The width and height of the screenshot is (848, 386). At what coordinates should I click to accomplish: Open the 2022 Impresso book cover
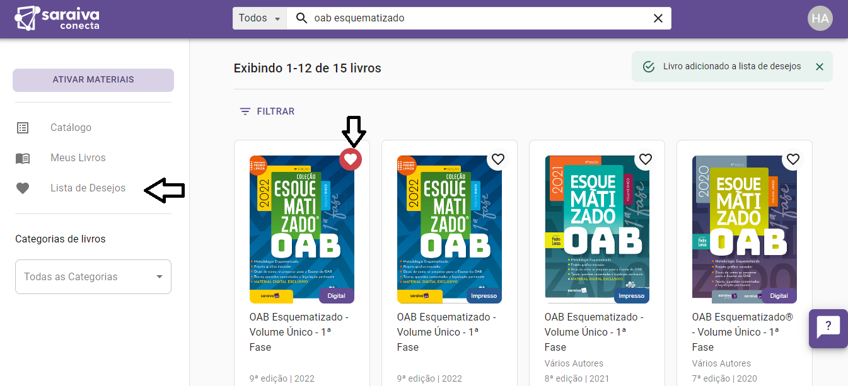450,229
